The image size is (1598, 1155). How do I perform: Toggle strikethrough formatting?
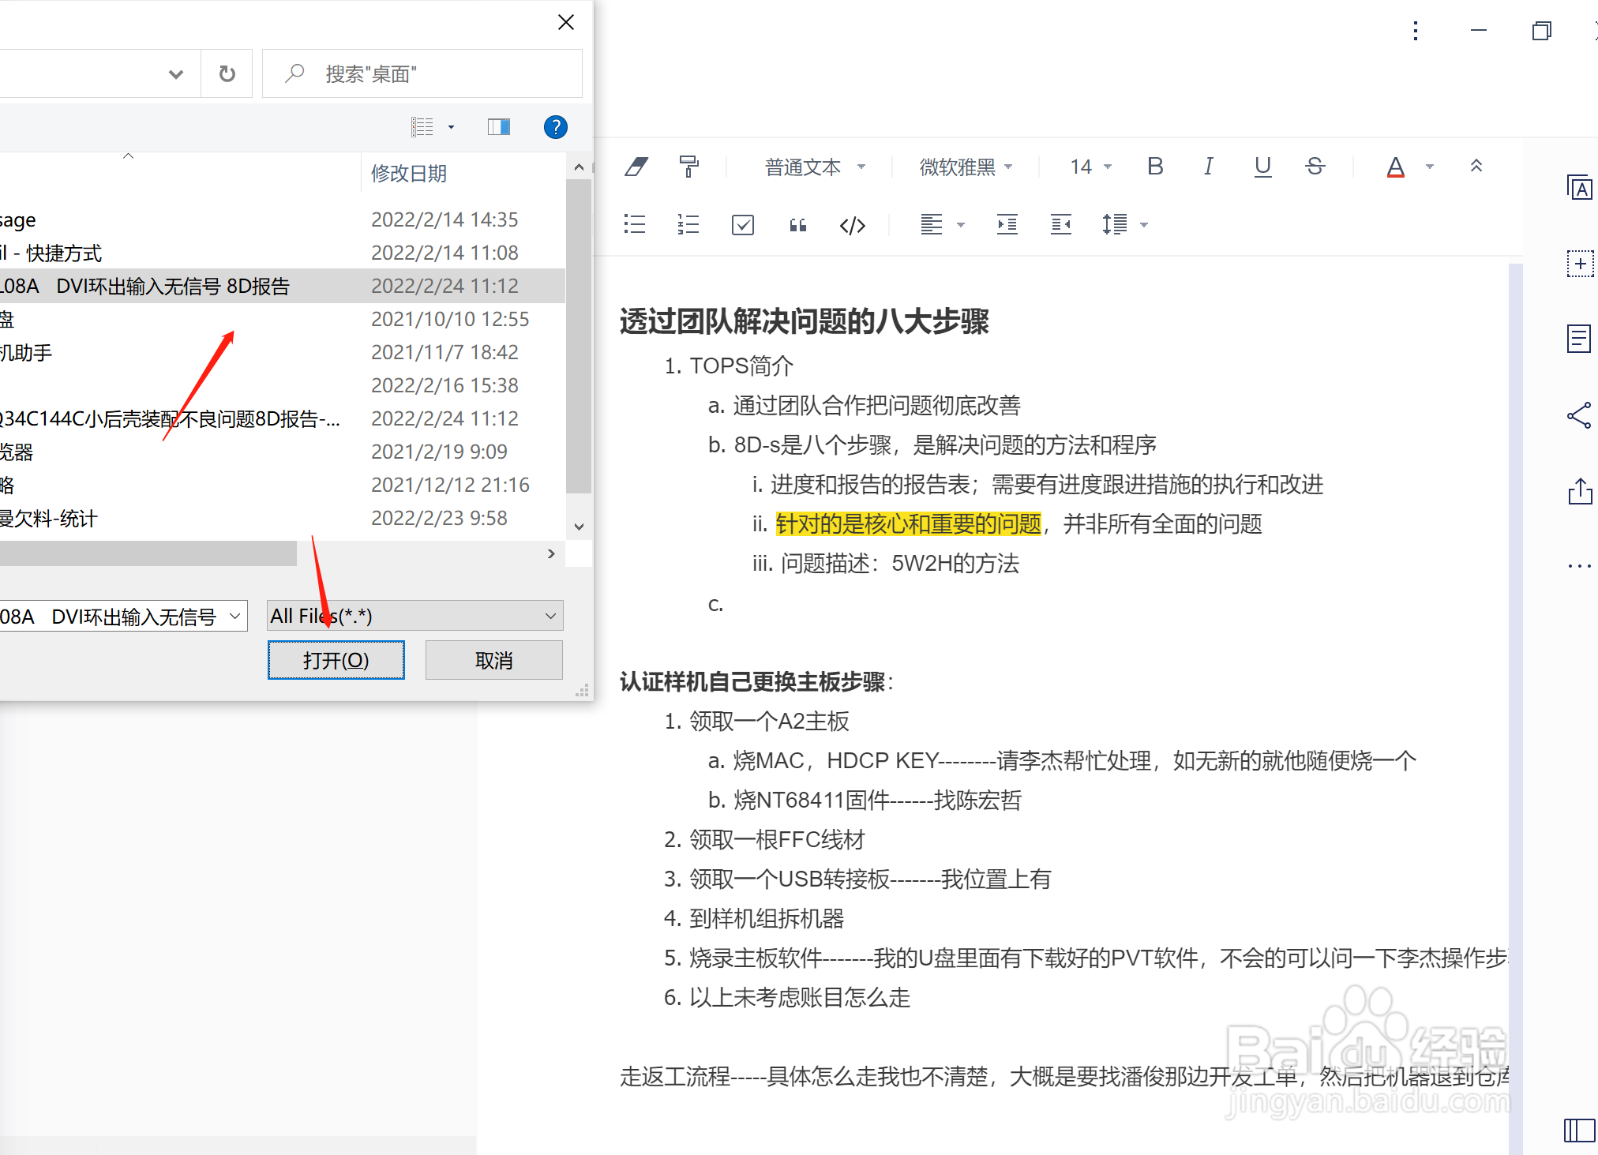point(1315,167)
